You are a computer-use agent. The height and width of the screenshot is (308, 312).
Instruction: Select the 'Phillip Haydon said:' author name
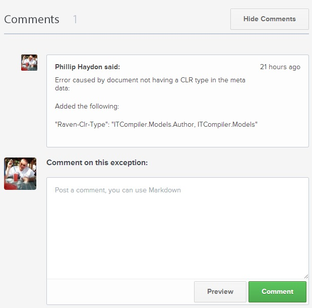pyautogui.click(x=88, y=67)
